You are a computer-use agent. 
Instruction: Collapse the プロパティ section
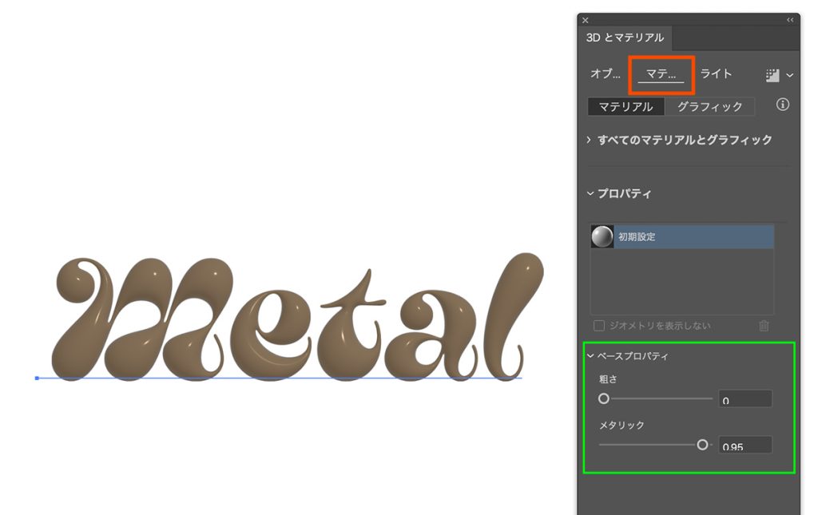(590, 193)
